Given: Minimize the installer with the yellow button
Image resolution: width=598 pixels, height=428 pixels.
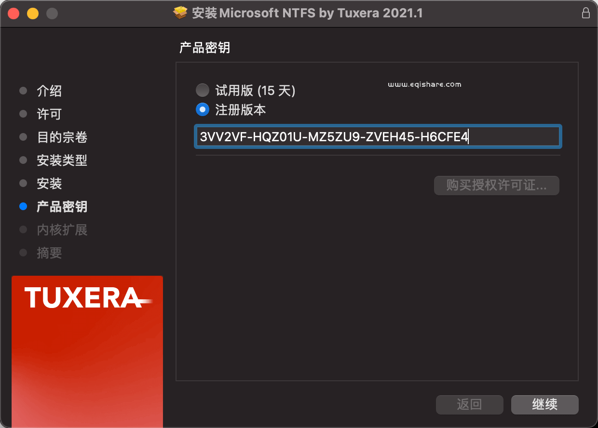Looking at the screenshot, I should [x=33, y=13].
